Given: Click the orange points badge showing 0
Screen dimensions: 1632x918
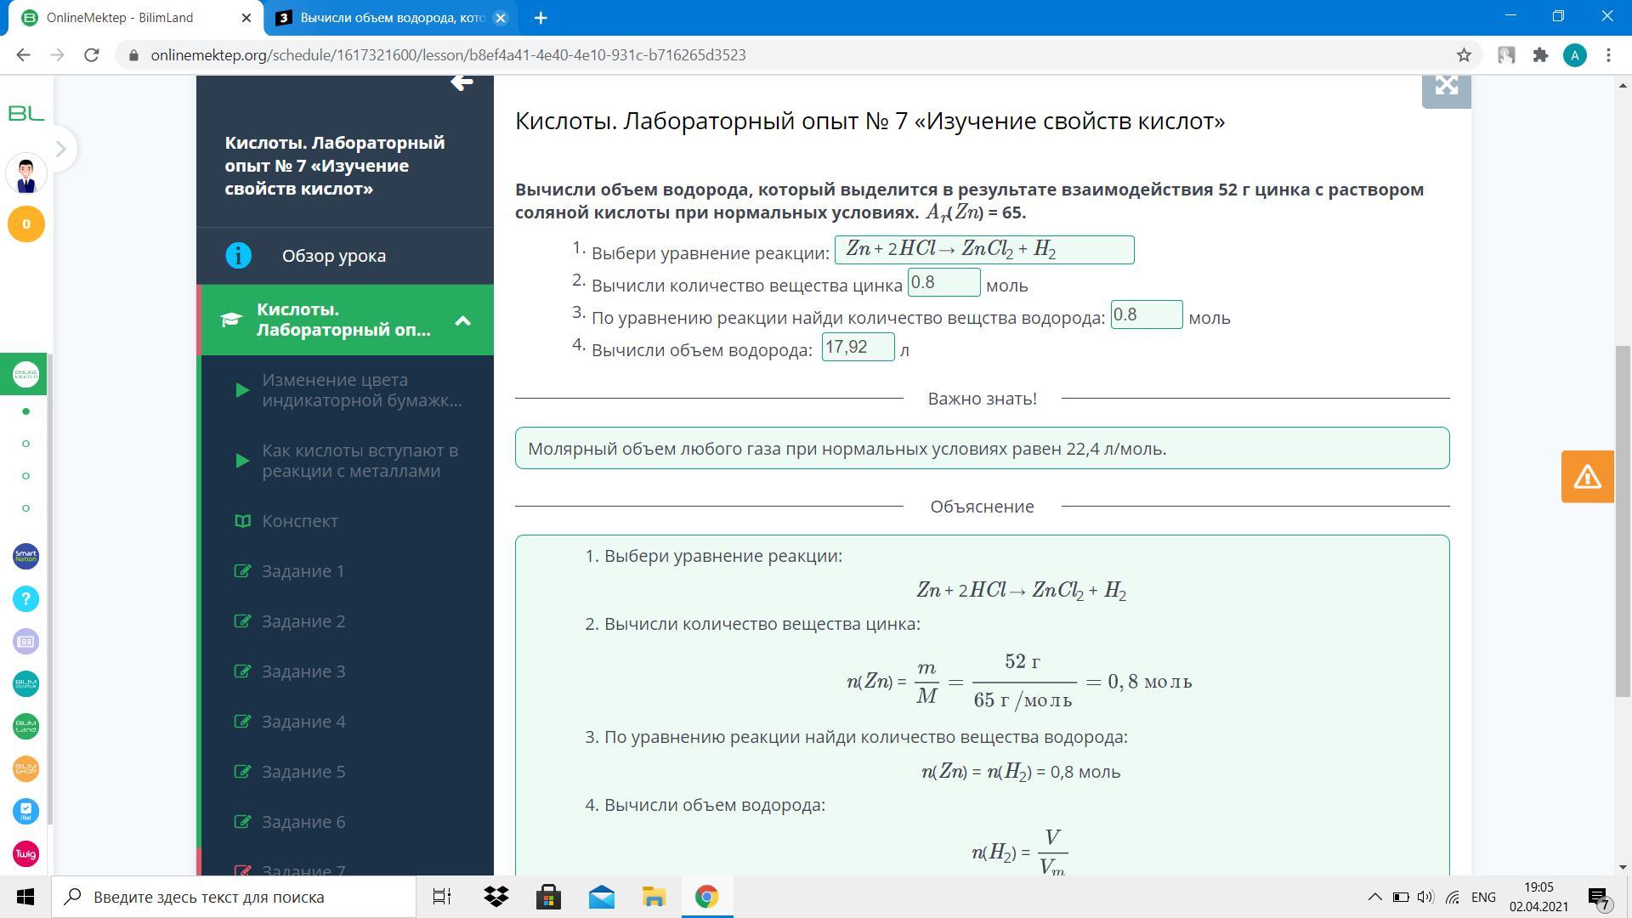Looking at the screenshot, I should coord(25,224).
